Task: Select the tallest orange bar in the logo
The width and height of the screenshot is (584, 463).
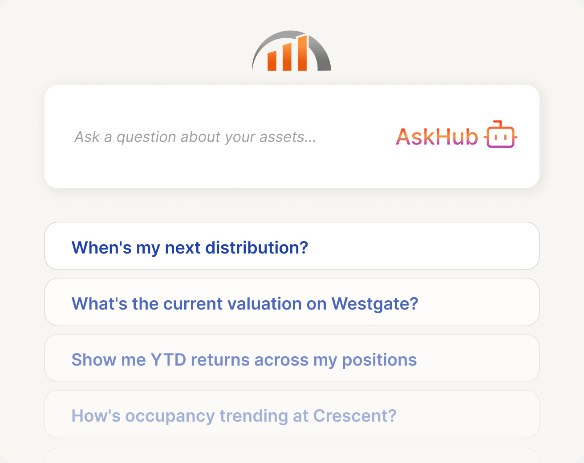Action: point(303,52)
